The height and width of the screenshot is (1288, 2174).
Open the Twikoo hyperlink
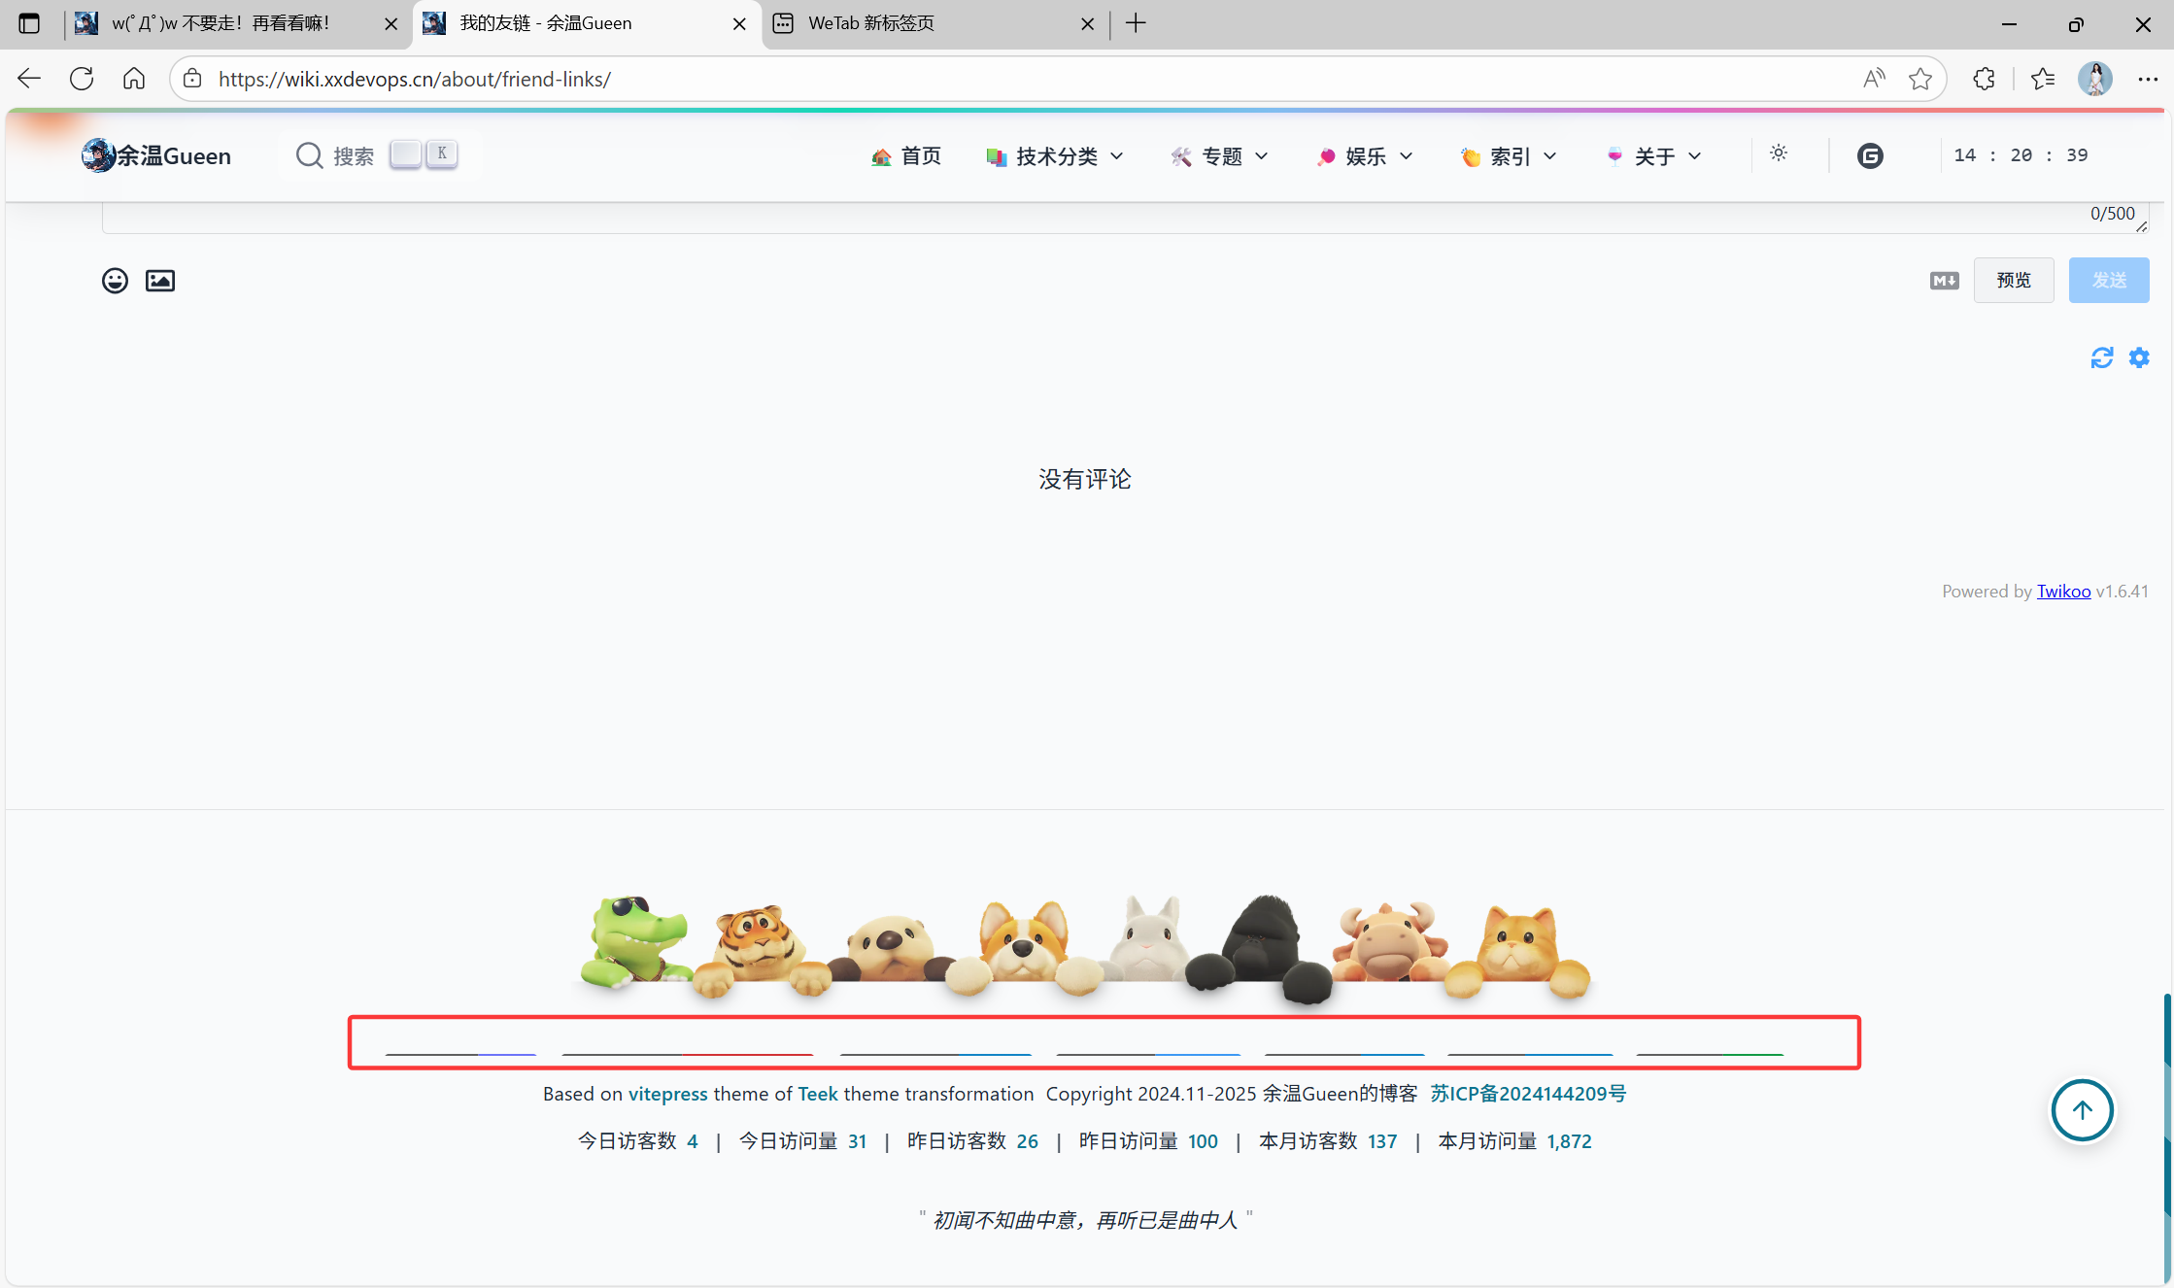(2063, 591)
